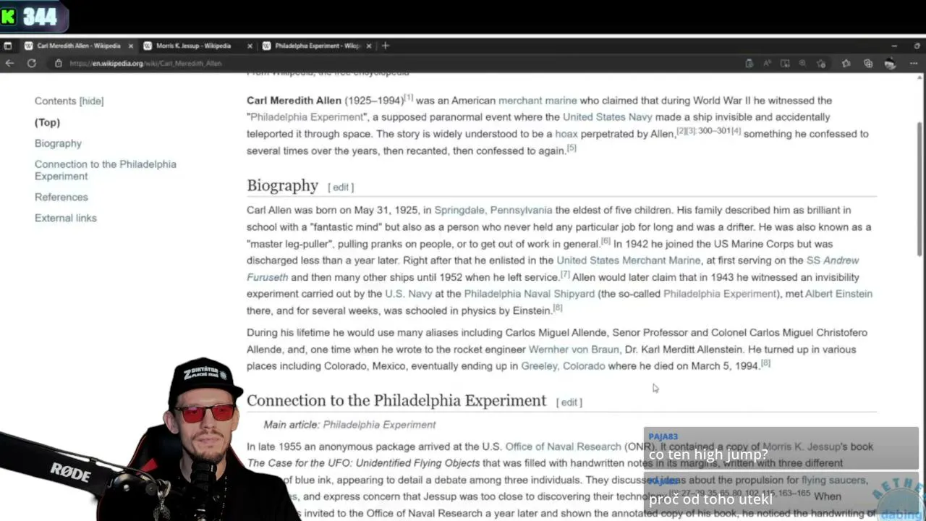Click the U.S. Navy link

tap(409, 294)
